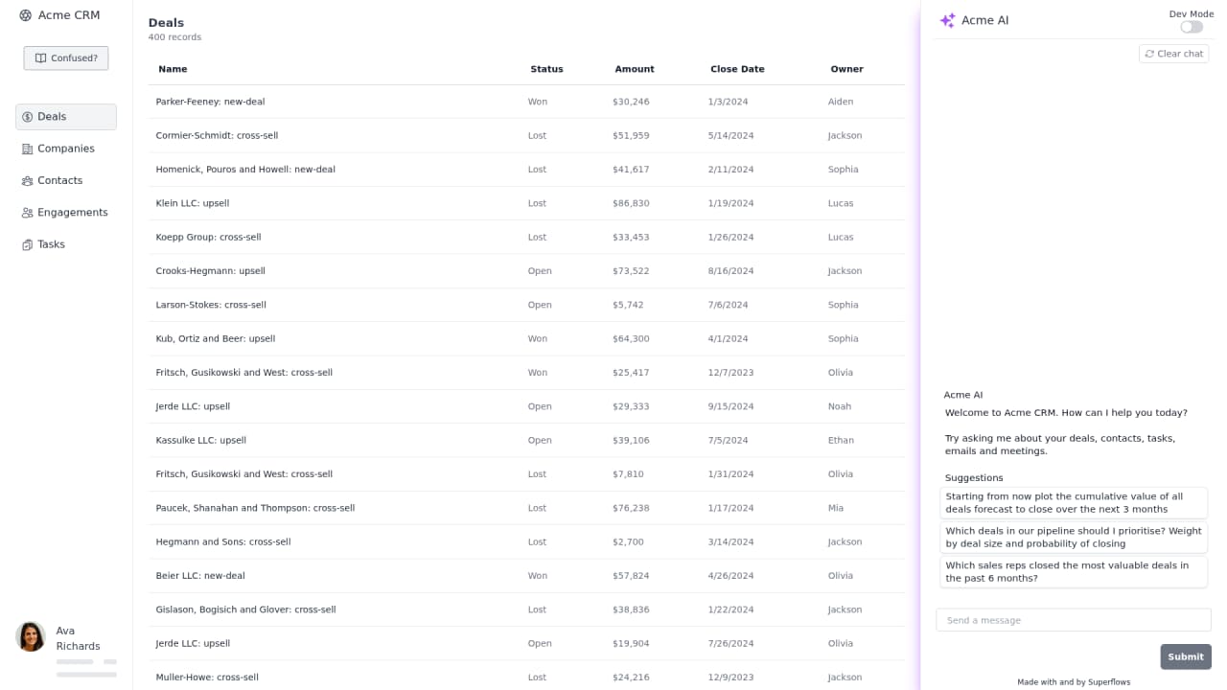The image size is (1227, 690).
Task: Click the Close Date column header
Action: click(x=737, y=69)
